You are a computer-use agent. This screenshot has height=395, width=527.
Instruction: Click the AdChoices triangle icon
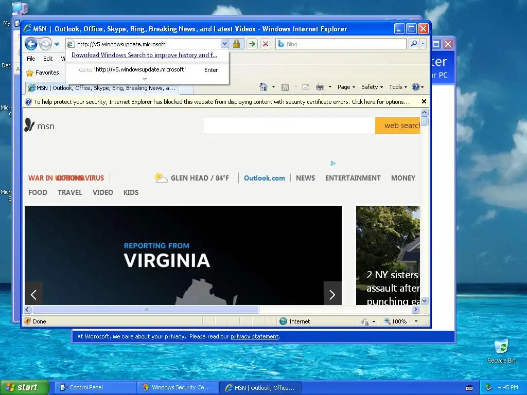tap(333, 163)
